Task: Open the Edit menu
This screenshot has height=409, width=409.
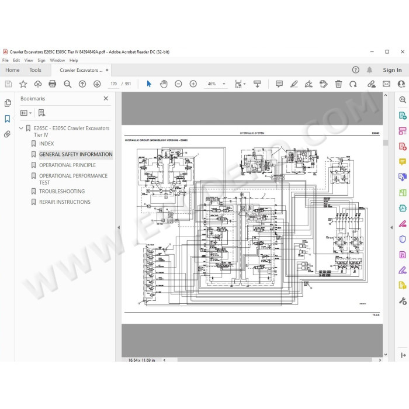Action: (x=16, y=60)
